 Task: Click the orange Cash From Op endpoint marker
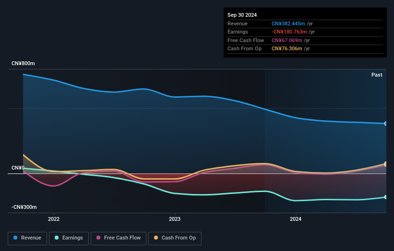(x=386, y=163)
